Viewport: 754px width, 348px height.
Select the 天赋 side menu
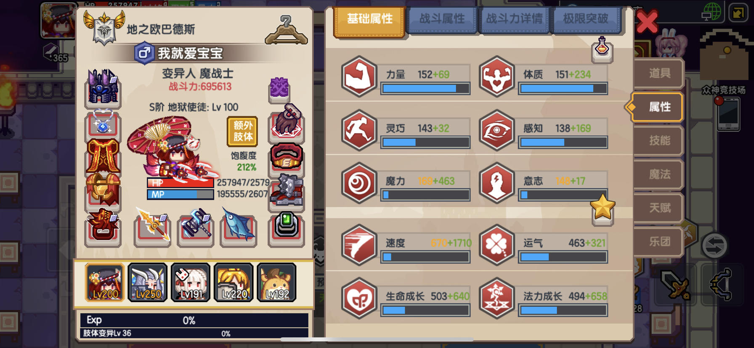[x=658, y=208]
